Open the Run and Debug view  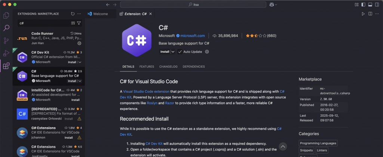click(6, 53)
